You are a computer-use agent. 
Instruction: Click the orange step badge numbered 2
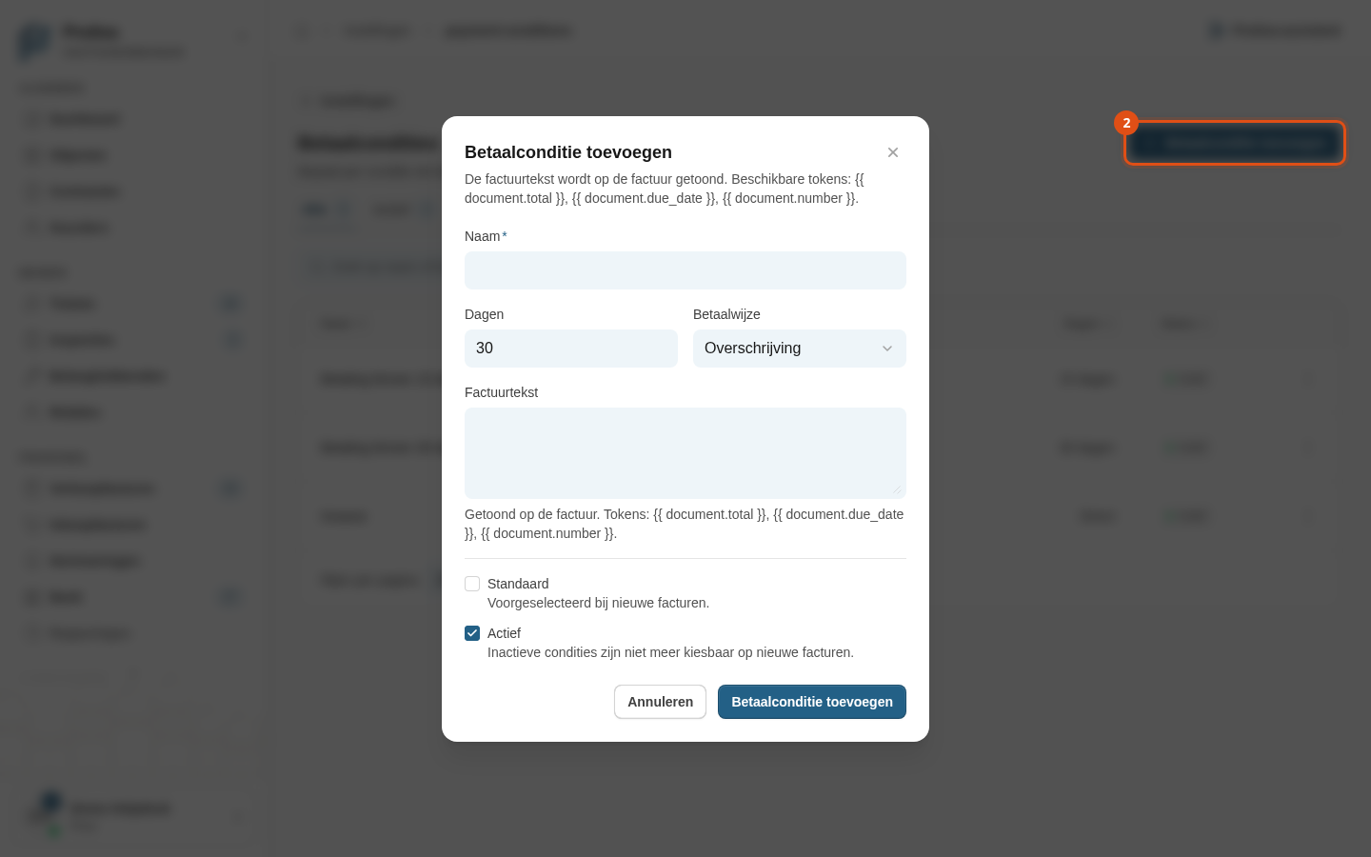1126,123
